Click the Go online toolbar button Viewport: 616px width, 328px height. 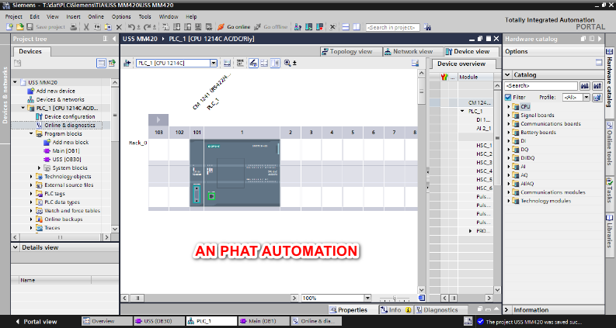[232, 26]
